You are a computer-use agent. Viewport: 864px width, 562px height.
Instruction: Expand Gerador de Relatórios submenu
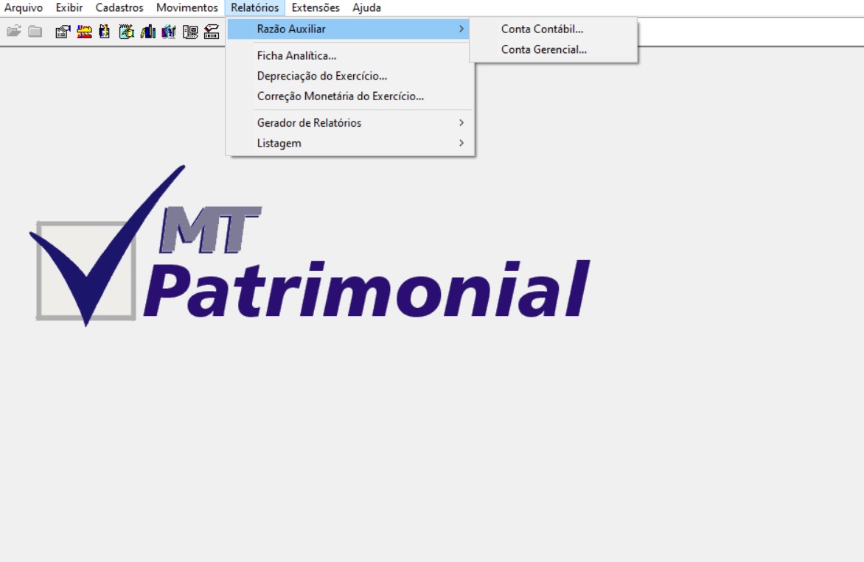(348, 123)
